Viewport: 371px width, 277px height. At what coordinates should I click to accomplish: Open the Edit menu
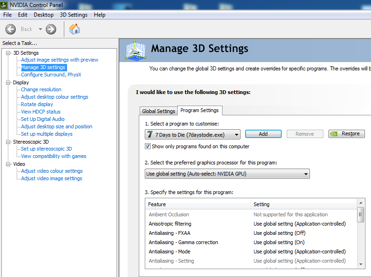(x=23, y=15)
